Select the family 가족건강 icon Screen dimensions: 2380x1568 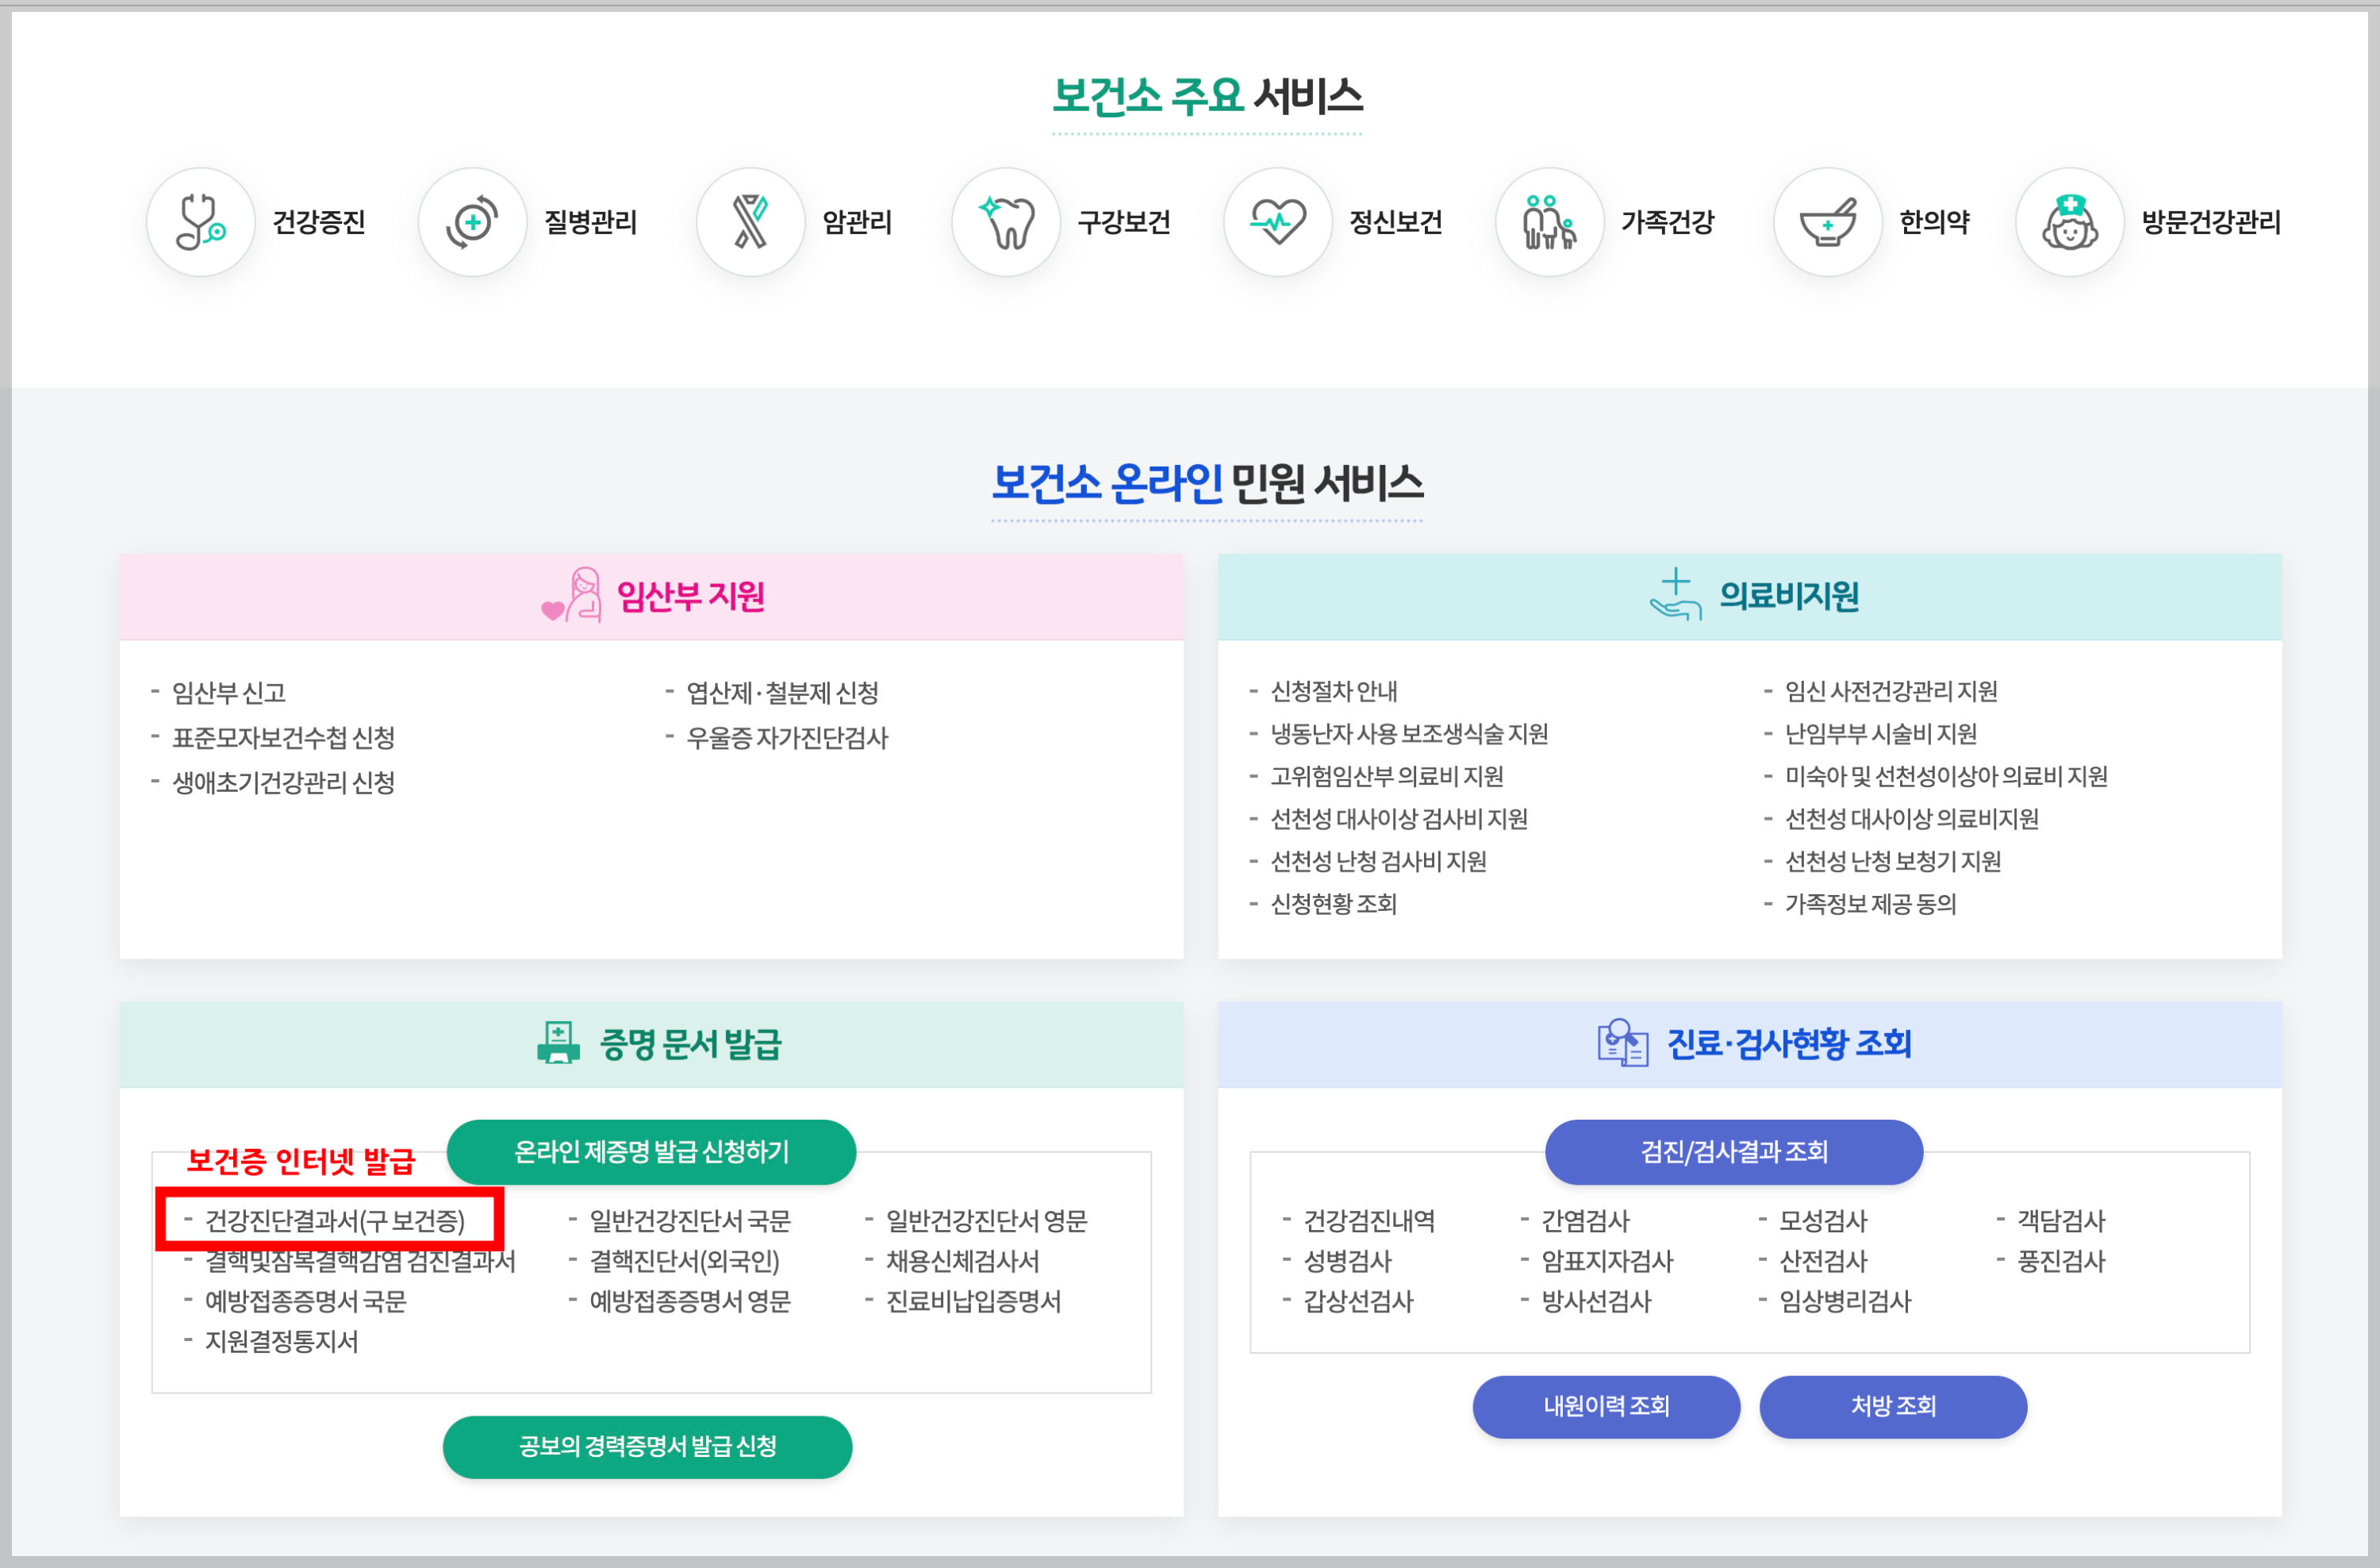pyautogui.click(x=1549, y=222)
